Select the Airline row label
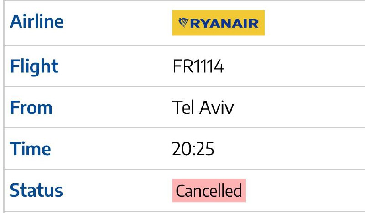This screenshot has height=213, width=365. coord(36,21)
